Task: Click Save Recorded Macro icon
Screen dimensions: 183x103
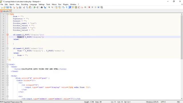Action: 102,7
